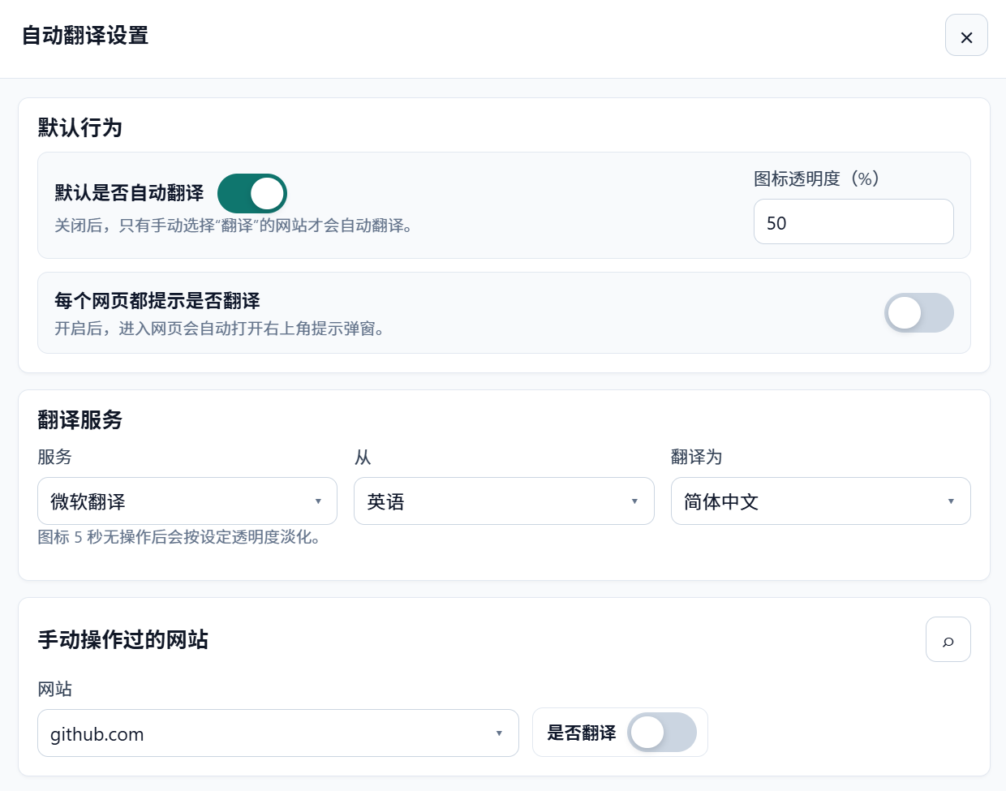1006x791 pixels.
Task: Click the 翻译为 field label
Action: coord(696,457)
